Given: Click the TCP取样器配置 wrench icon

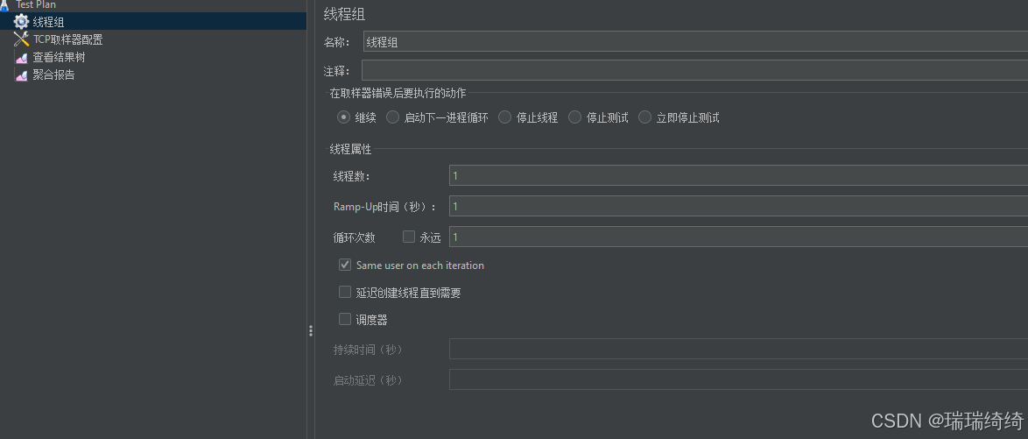Looking at the screenshot, I should (22, 39).
